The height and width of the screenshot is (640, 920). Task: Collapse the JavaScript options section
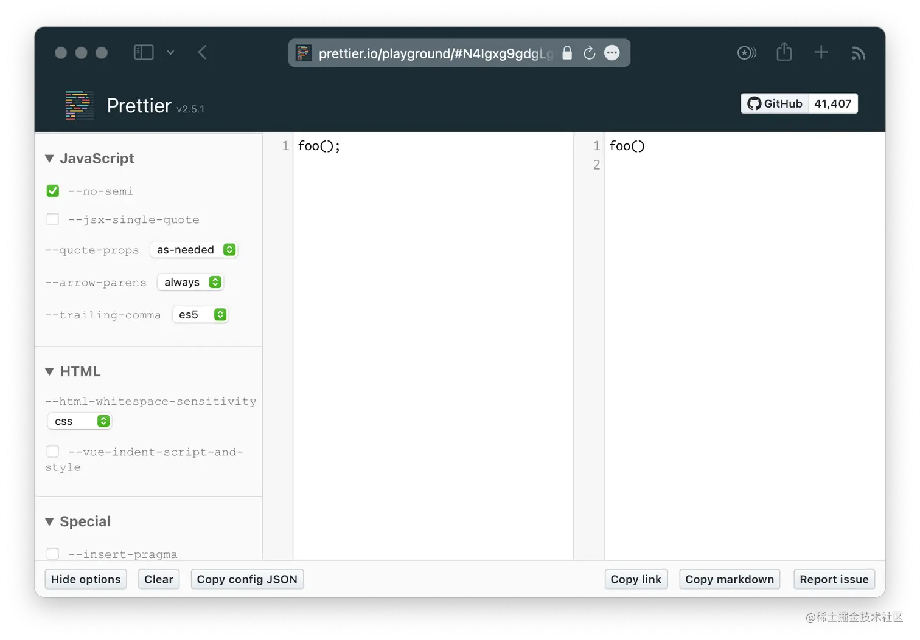coord(89,159)
